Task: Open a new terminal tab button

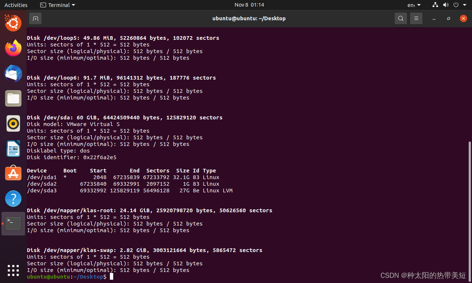Action: pos(35,18)
